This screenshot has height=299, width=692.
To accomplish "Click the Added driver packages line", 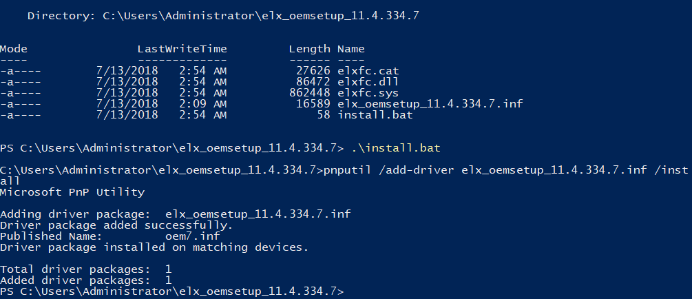I will (85, 280).
